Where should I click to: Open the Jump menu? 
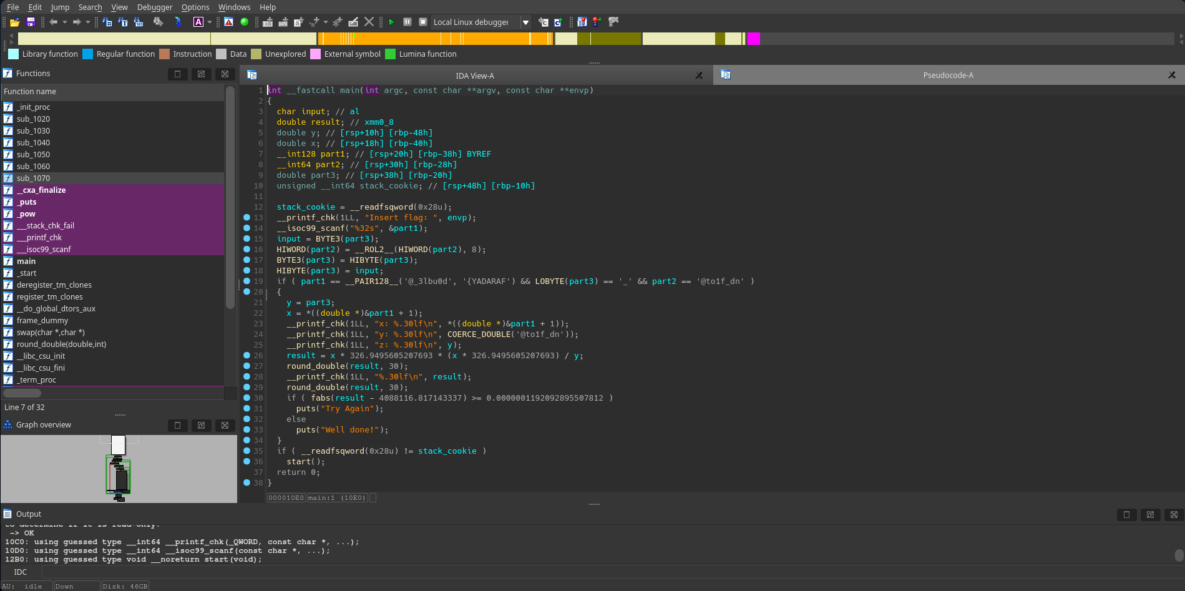(60, 7)
